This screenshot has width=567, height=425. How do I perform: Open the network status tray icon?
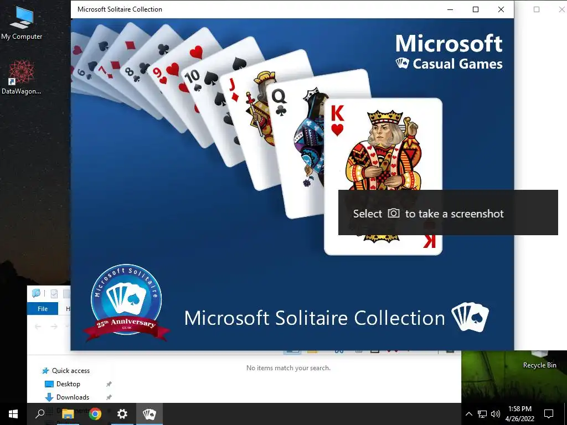coord(482,414)
